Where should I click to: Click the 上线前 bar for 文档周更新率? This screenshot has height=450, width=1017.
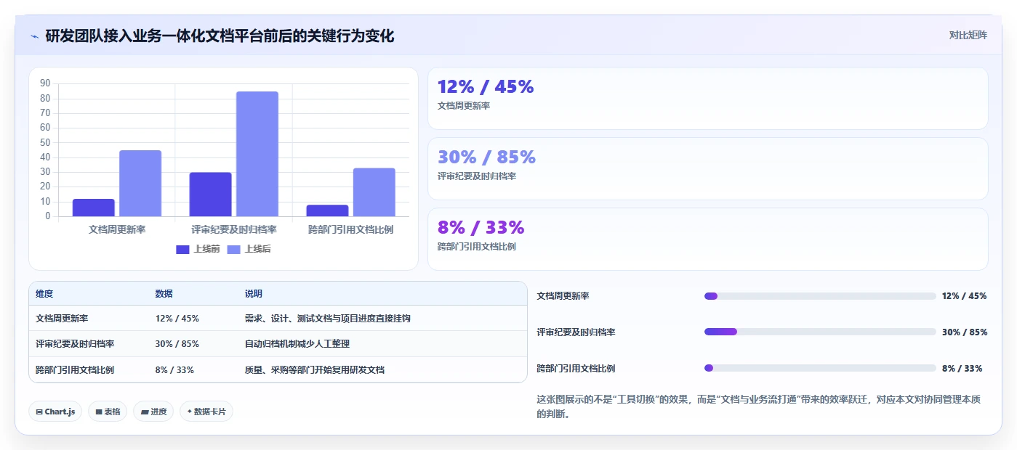(x=94, y=208)
